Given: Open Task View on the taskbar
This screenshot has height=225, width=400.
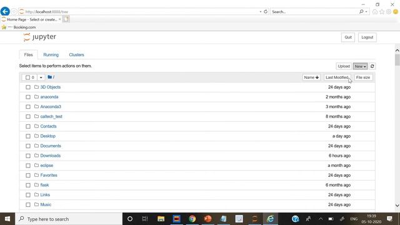Looking at the screenshot, I should 145,219.
